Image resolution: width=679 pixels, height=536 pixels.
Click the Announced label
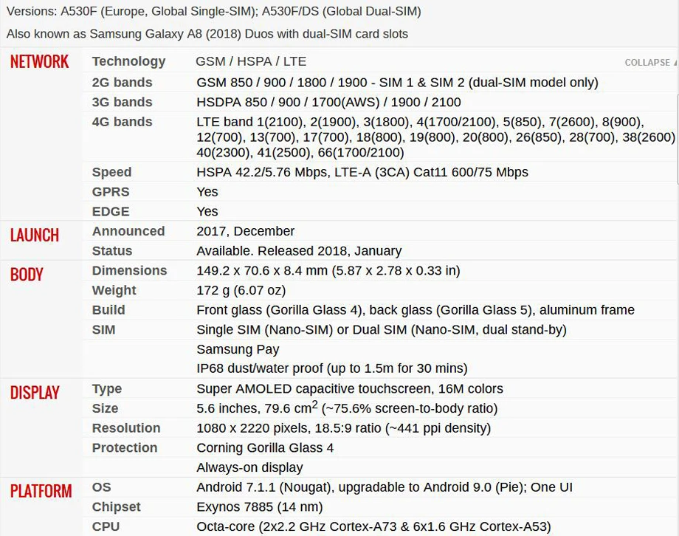pyautogui.click(x=128, y=231)
